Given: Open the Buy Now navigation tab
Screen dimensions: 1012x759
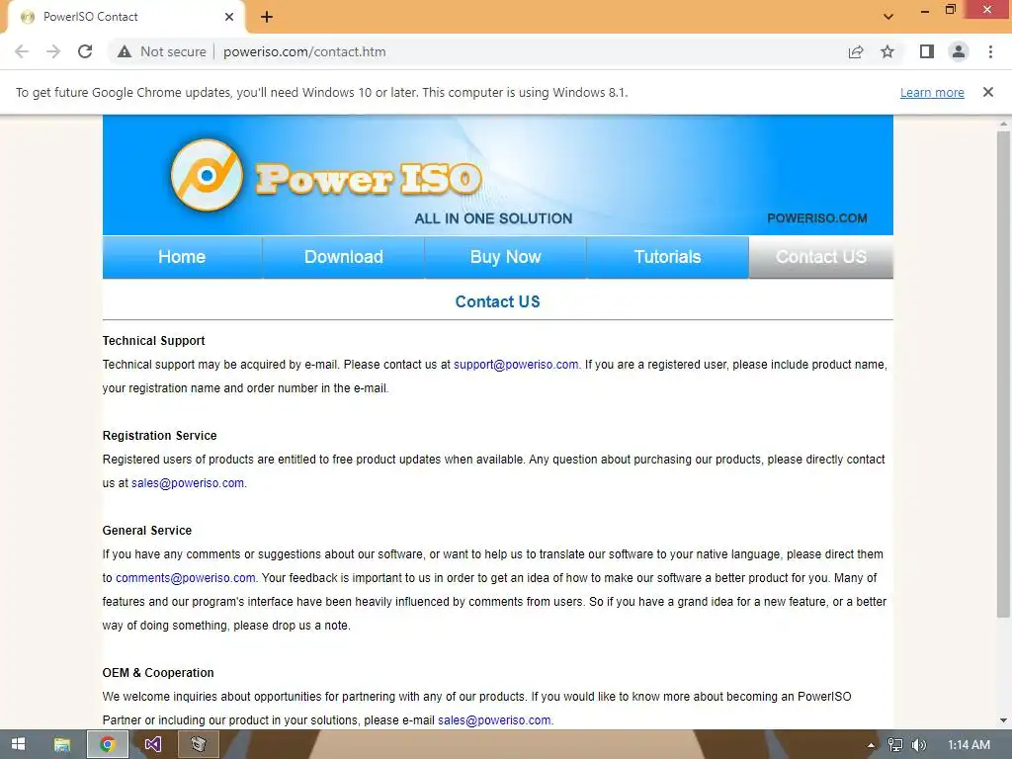Looking at the screenshot, I should (x=505, y=257).
